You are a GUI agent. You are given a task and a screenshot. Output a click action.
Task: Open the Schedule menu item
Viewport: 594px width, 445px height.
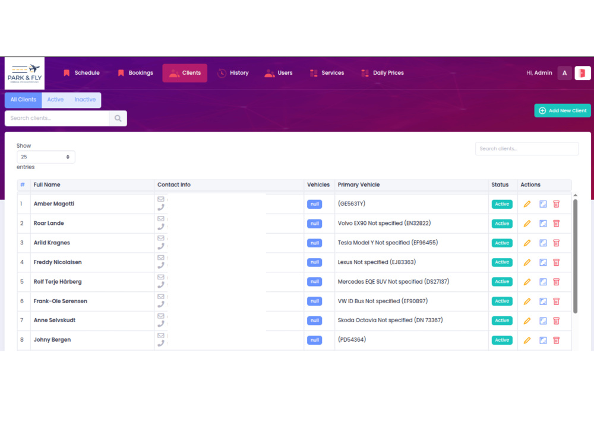click(81, 73)
